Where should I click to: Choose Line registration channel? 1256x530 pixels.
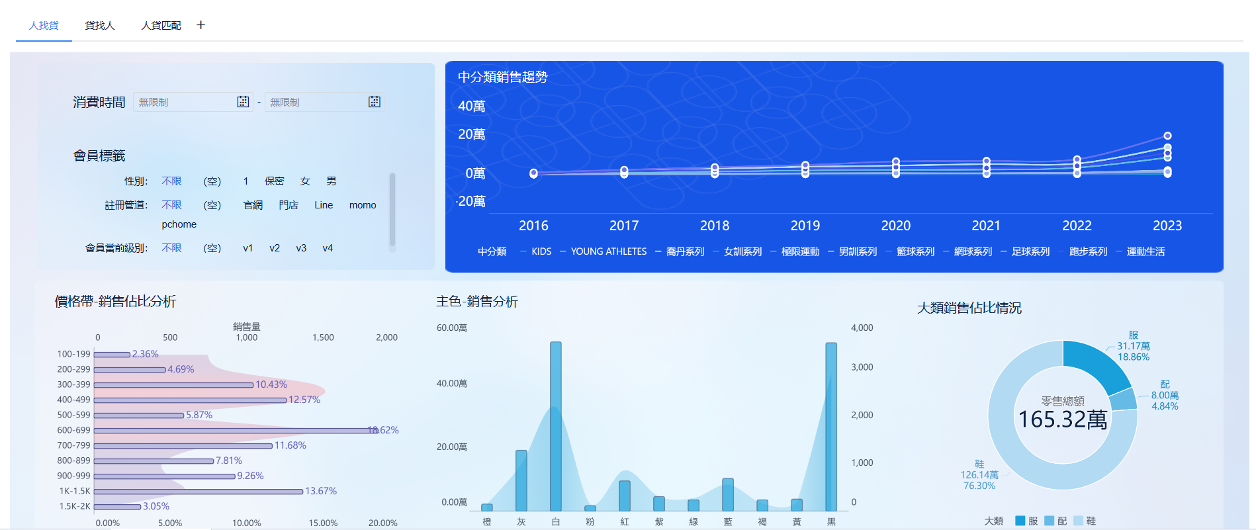[x=324, y=205]
